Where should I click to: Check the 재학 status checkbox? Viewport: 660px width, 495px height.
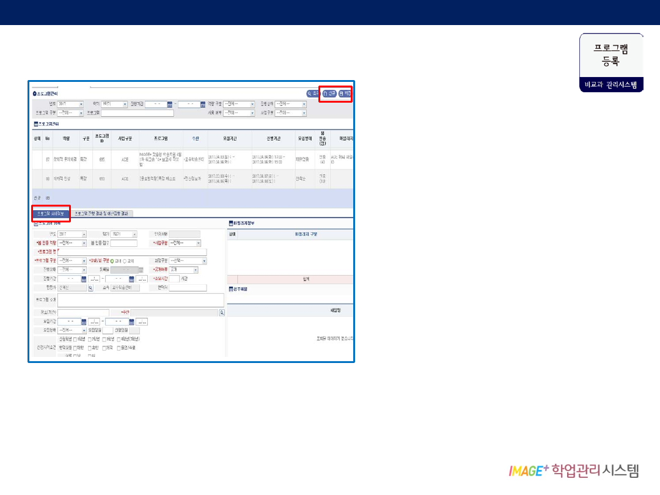(75, 348)
